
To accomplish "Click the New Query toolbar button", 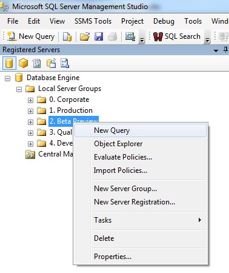I will point(31,36).
